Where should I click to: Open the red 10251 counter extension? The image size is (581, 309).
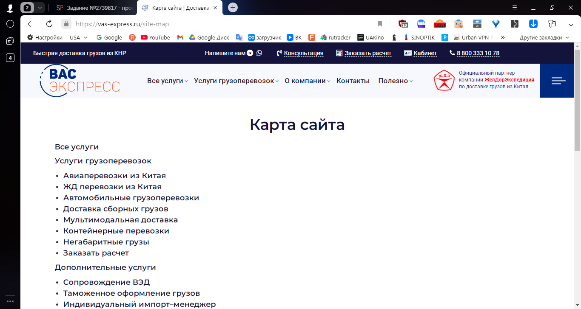tap(439, 24)
